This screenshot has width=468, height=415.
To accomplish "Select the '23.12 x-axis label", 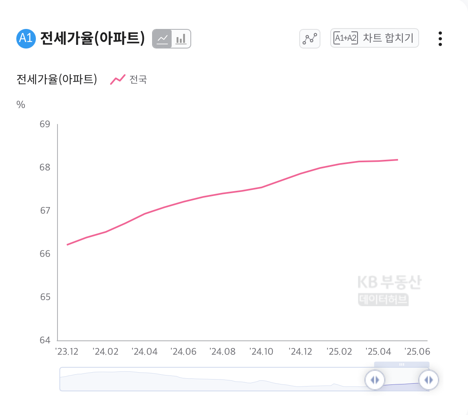I will point(67,351).
